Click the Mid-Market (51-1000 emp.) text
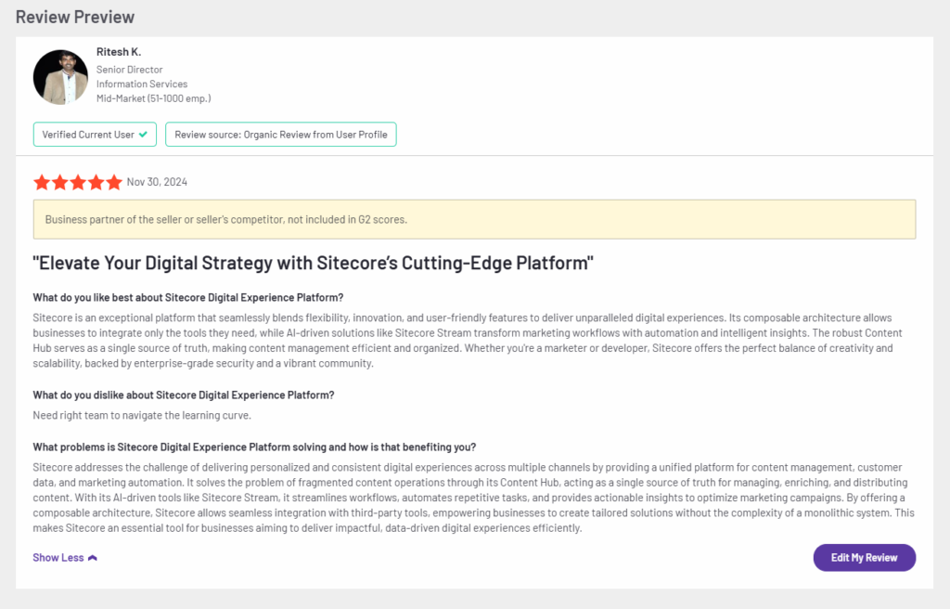This screenshot has height=609, width=950. 154,99
